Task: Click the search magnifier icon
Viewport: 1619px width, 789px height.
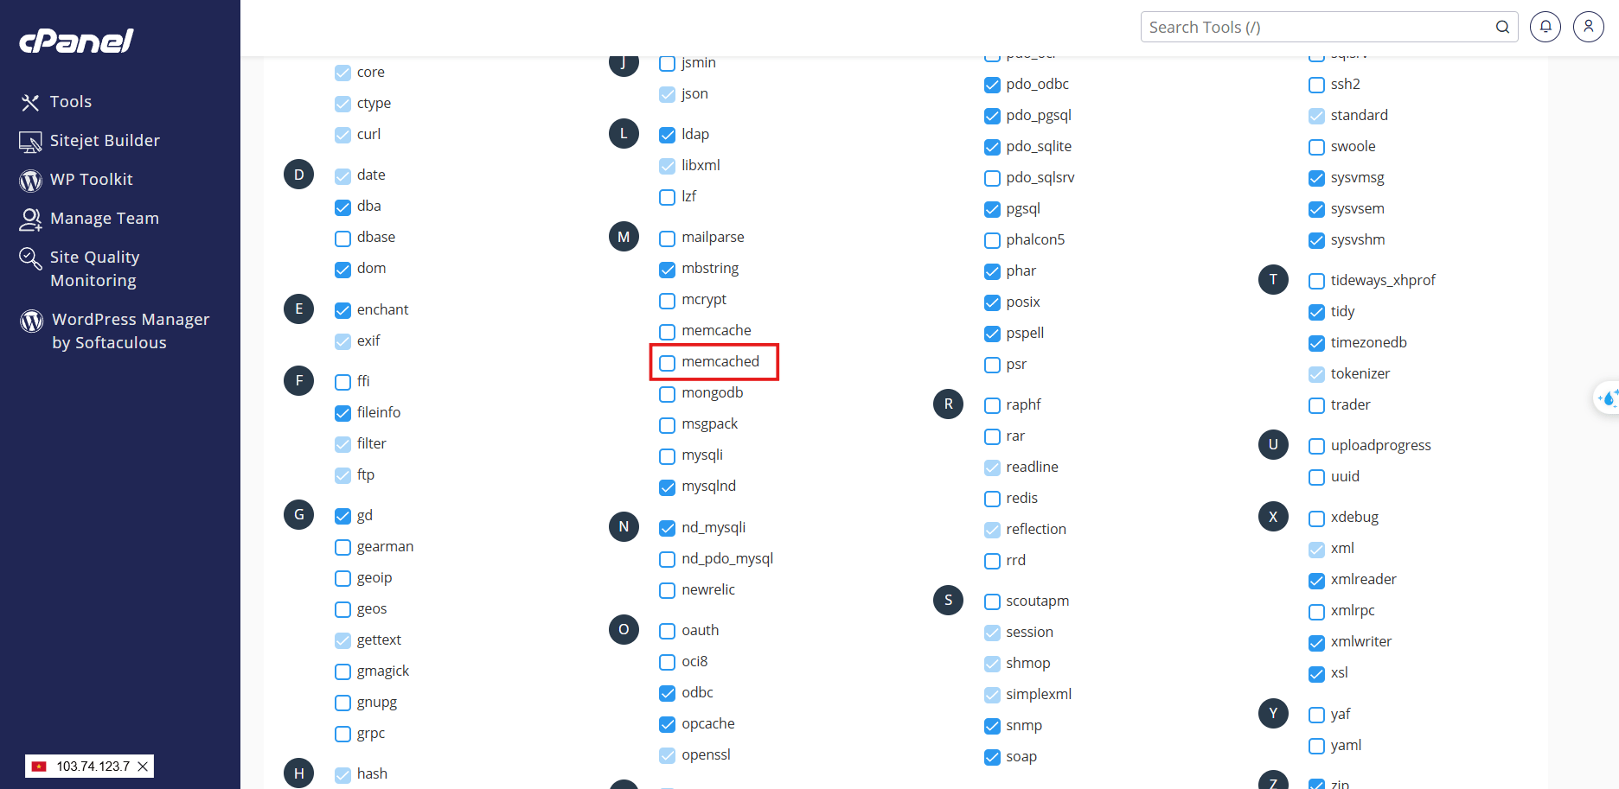Action: tap(1503, 27)
